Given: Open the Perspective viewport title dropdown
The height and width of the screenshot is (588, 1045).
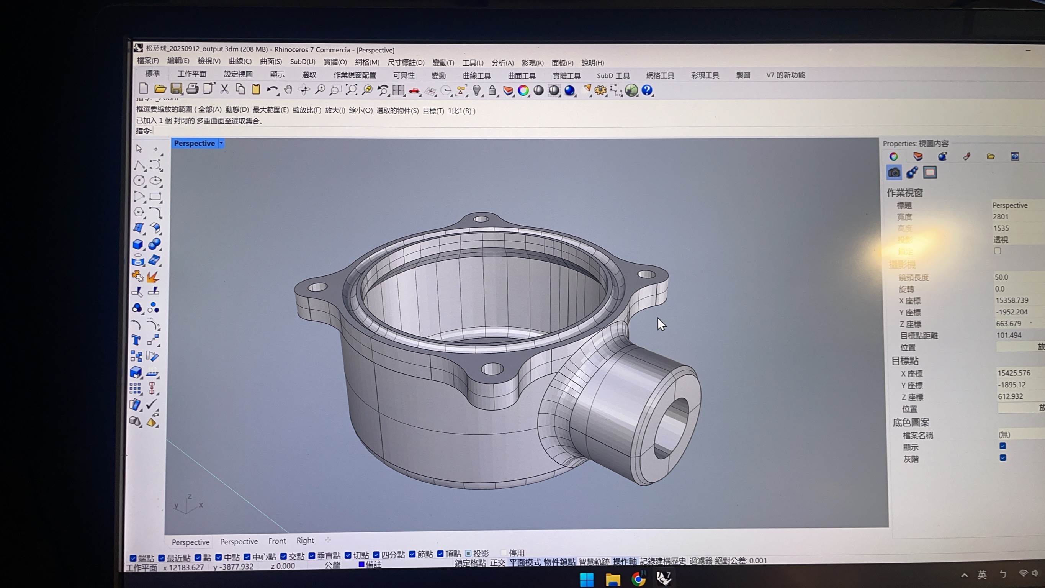Looking at the screenshot, I should coord(221,143).
